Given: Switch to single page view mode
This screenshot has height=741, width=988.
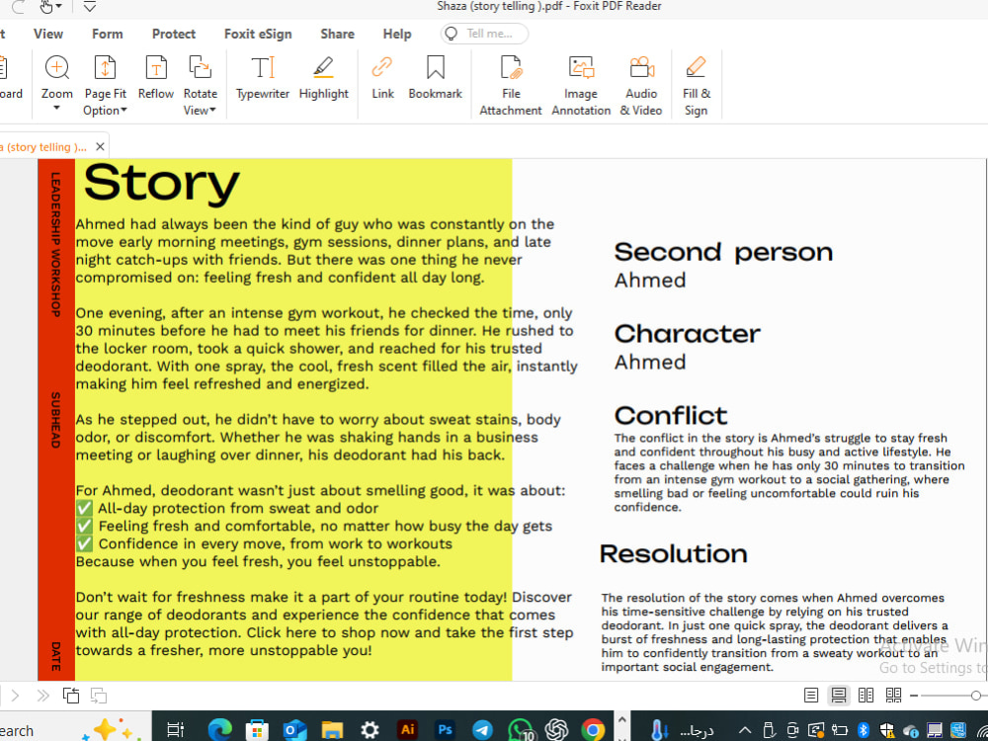Looking at the screenshot, I should pos(811,696).
